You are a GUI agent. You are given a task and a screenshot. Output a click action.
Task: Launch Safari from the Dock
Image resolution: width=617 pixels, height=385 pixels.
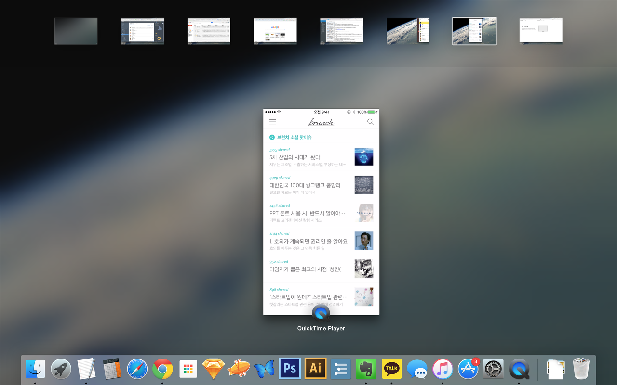tap(137, 369)
